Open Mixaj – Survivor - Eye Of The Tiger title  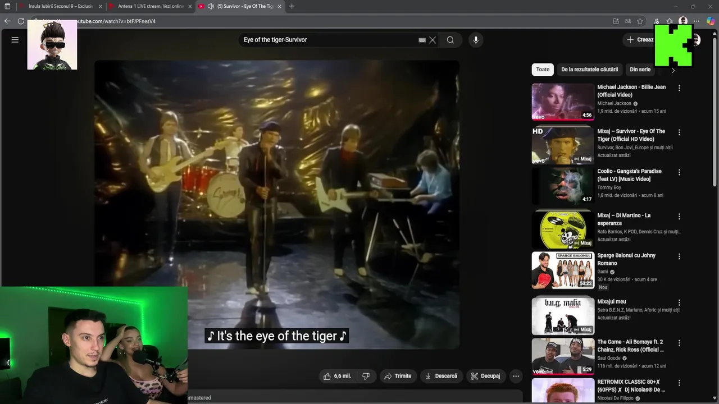(x=631, y=135)
